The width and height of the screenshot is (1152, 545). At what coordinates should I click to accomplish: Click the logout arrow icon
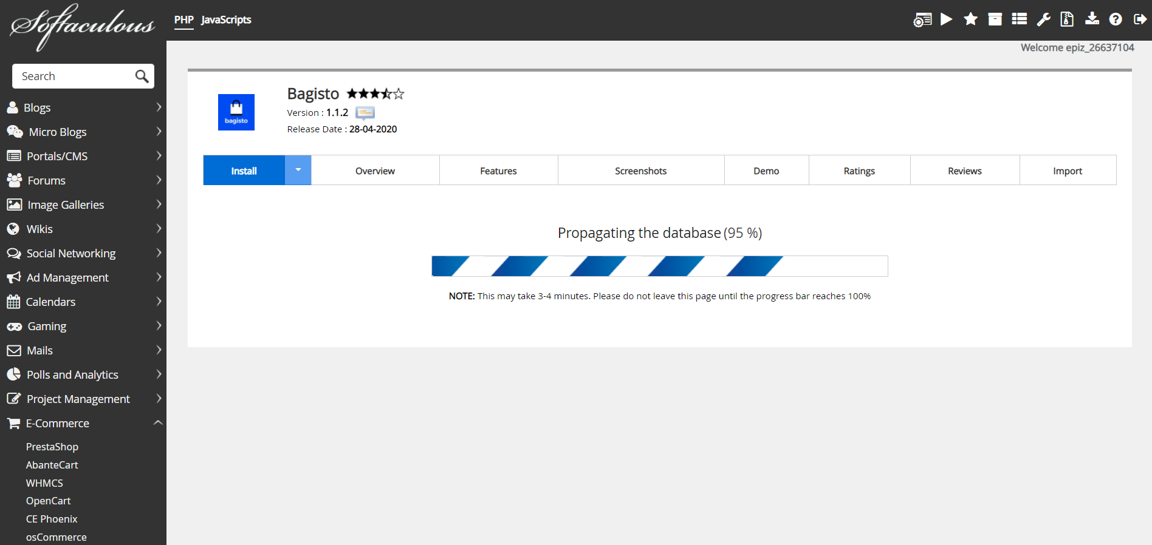(1140, 19)
